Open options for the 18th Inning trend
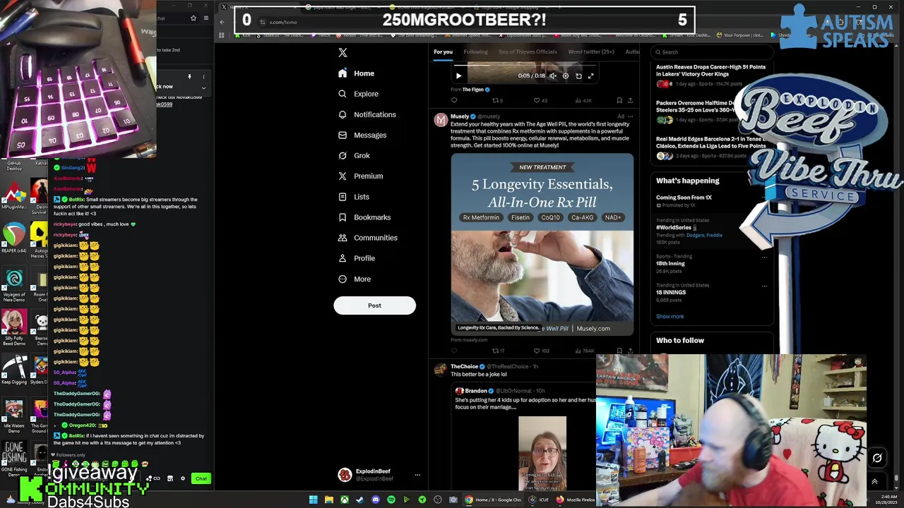 764,258
